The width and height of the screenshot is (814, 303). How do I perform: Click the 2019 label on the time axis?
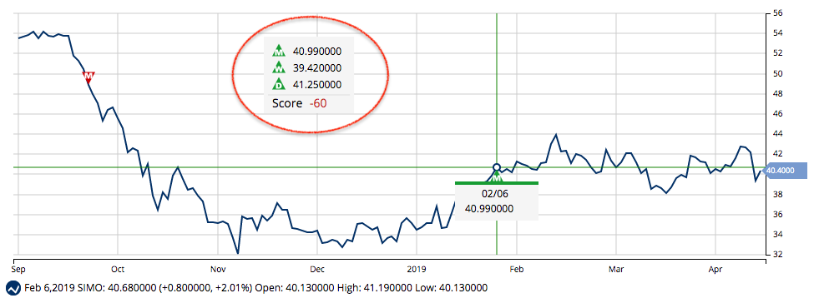tap(417, 270)
